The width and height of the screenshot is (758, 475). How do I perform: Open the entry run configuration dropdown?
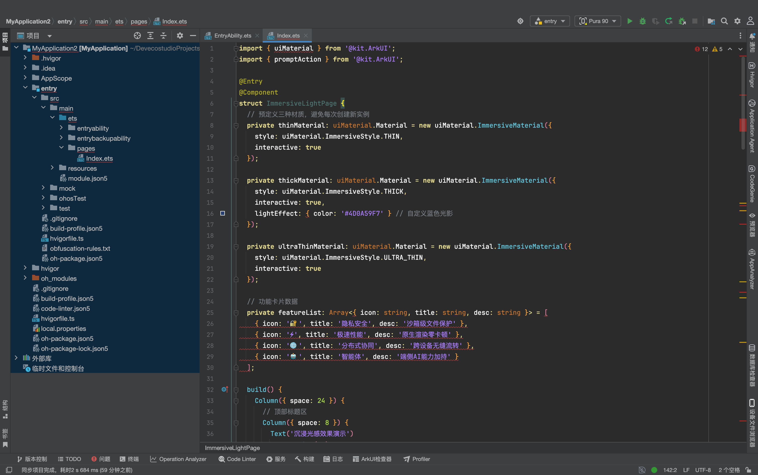pyautogui.click(x=550, y=21)
